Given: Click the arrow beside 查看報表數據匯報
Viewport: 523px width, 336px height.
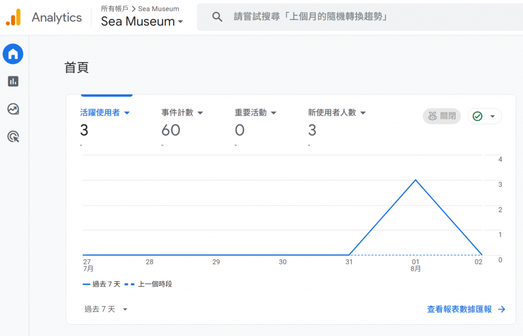Looking at the screenshot, I should [x=502, y=309].
